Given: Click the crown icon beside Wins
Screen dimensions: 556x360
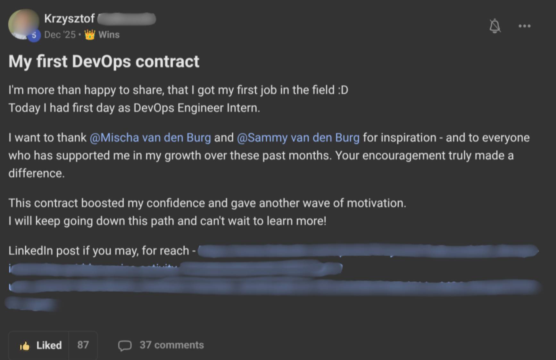Looking at the screenshot, I should click(x=90, y=35).
